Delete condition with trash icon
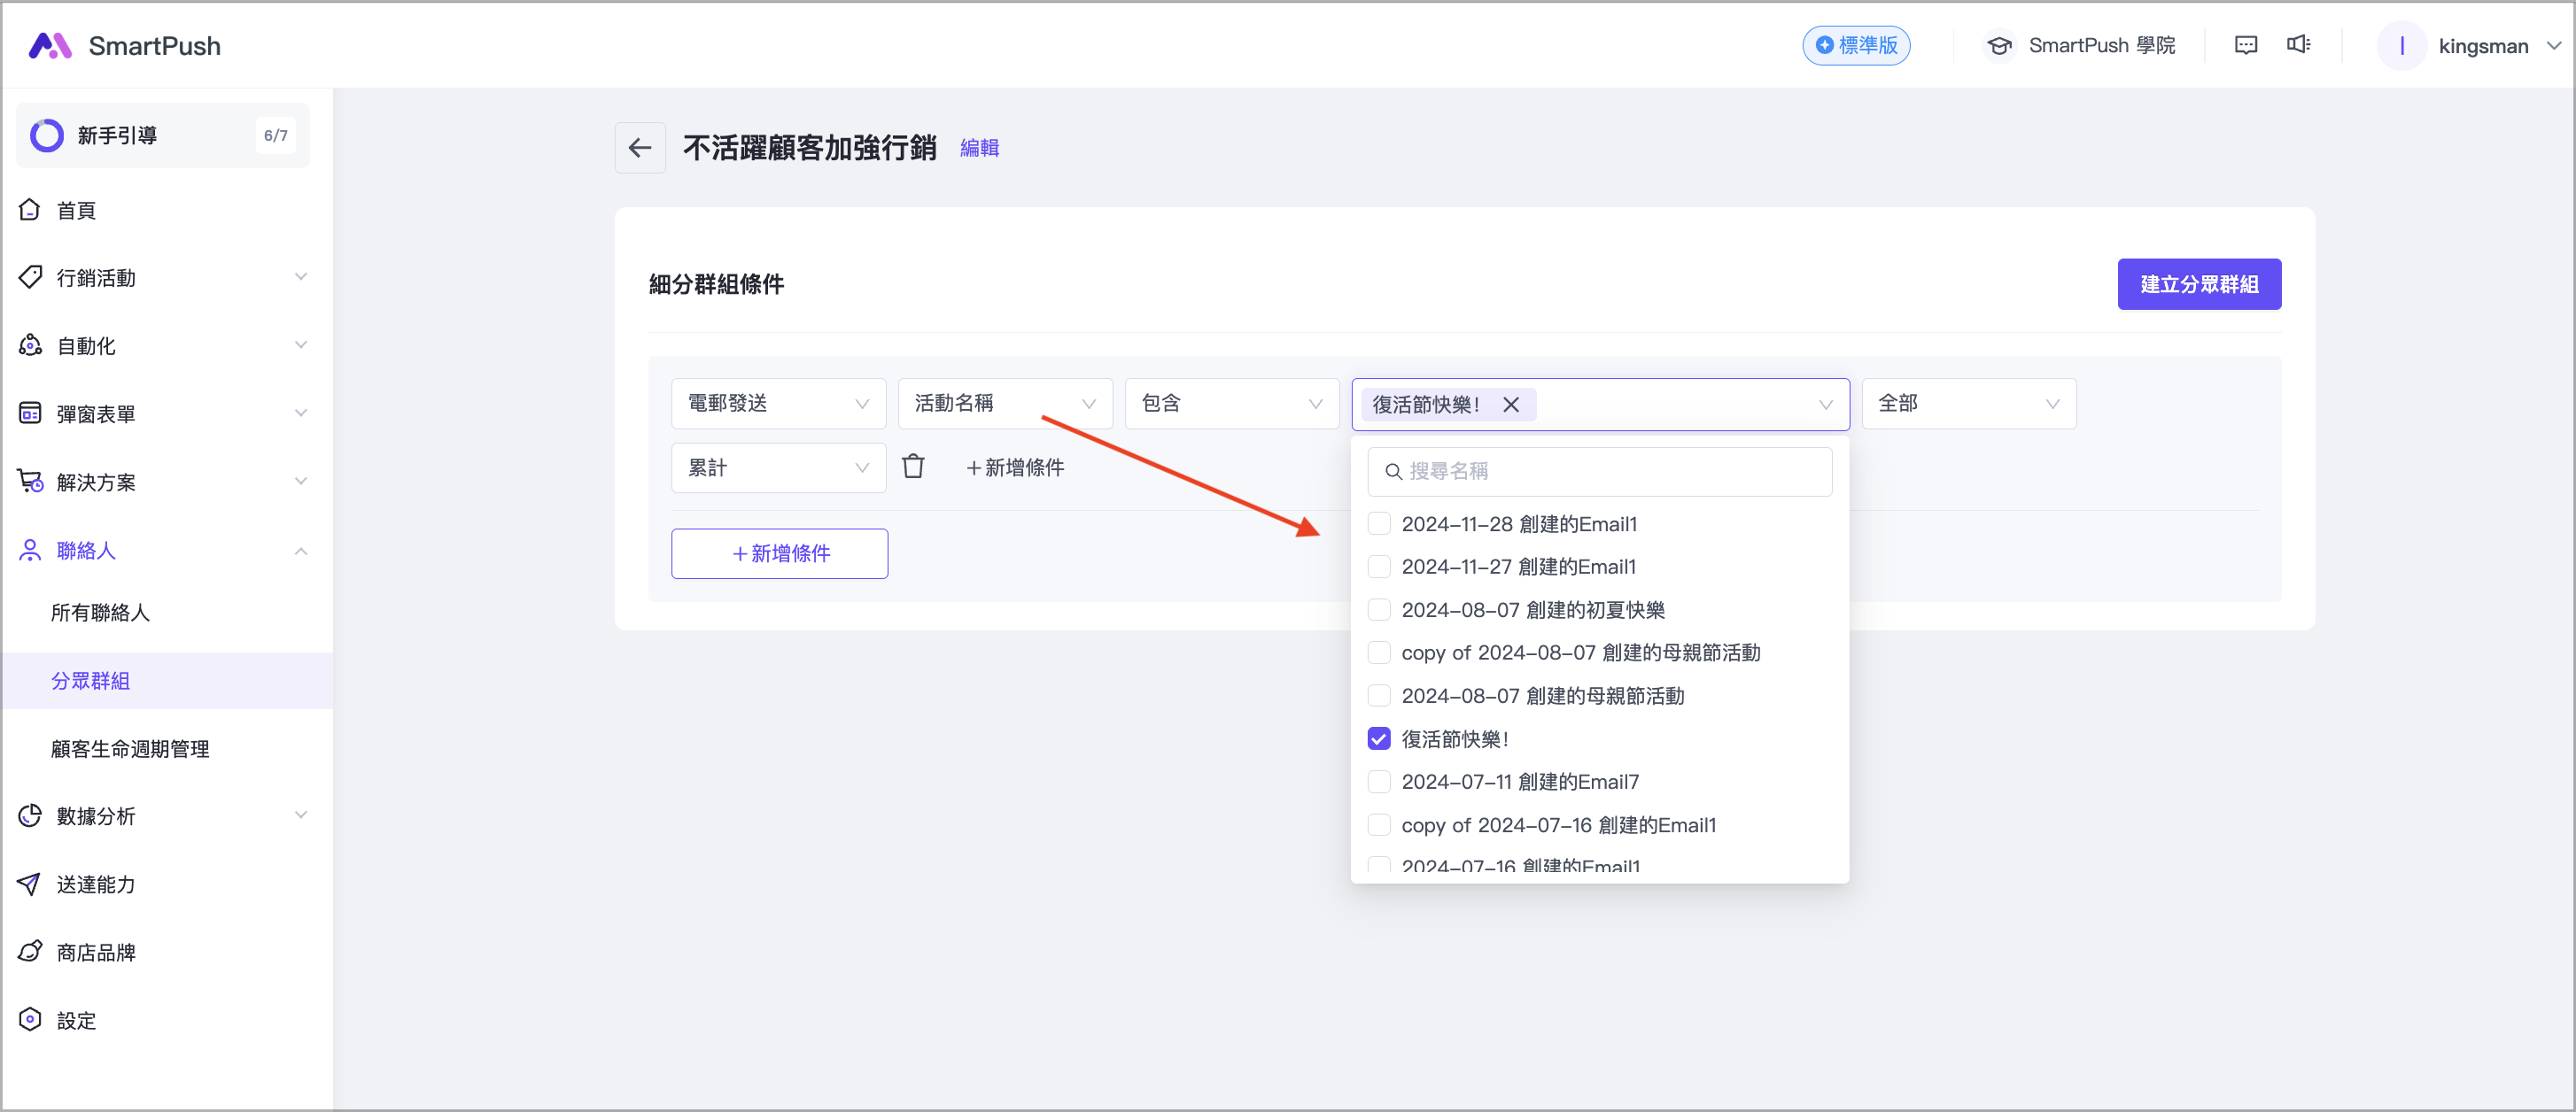 913,467
